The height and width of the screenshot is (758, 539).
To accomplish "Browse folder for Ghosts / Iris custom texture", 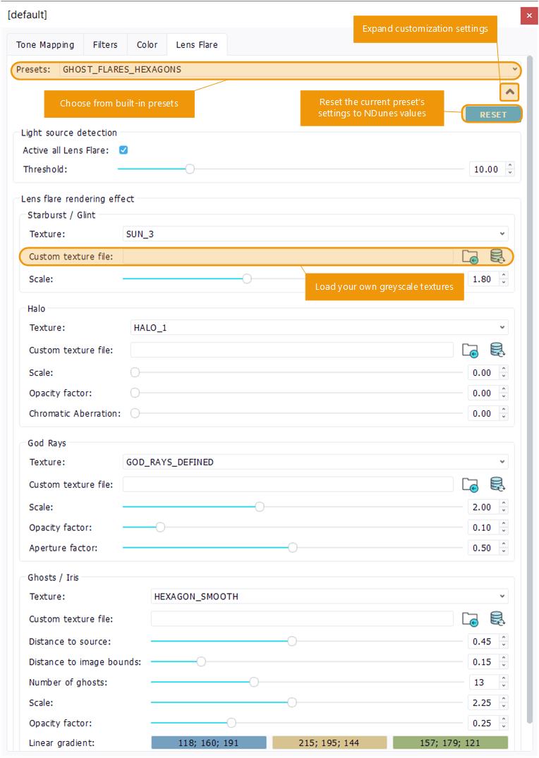I will [470, 619].
